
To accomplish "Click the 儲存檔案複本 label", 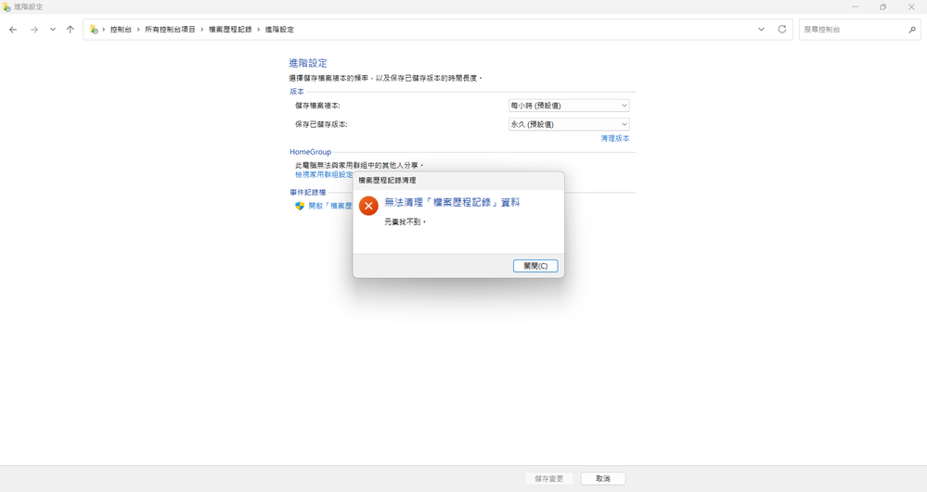I will (x=317, y=106).
